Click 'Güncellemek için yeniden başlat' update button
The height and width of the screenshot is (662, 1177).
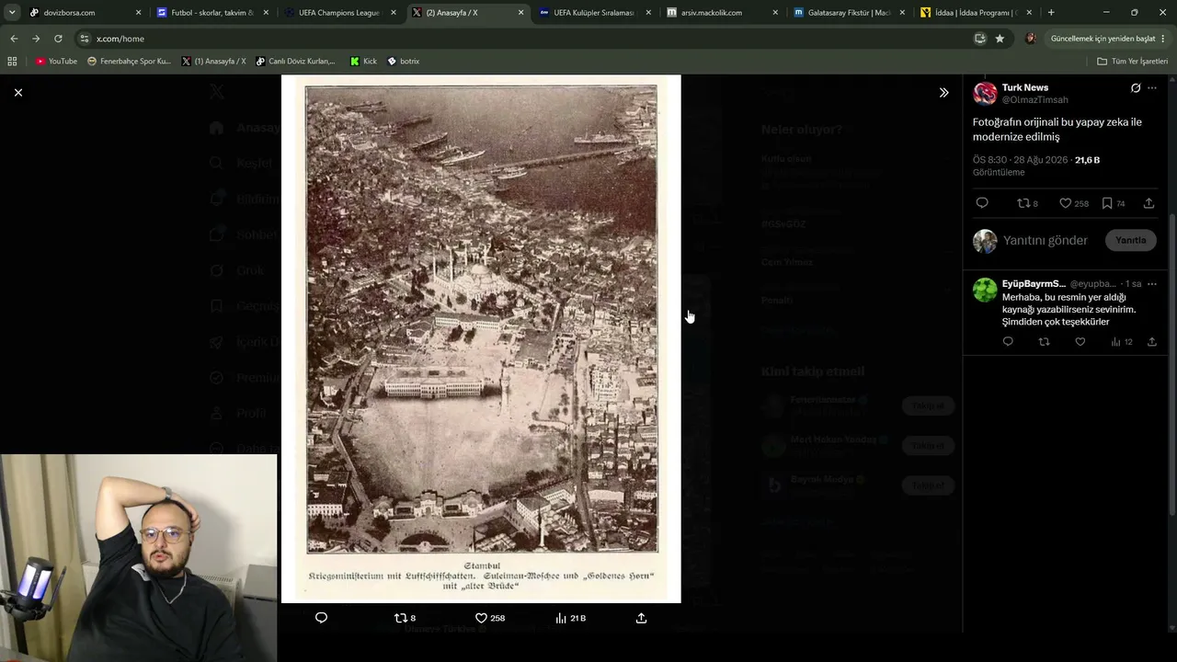(x=1103, y=39)
